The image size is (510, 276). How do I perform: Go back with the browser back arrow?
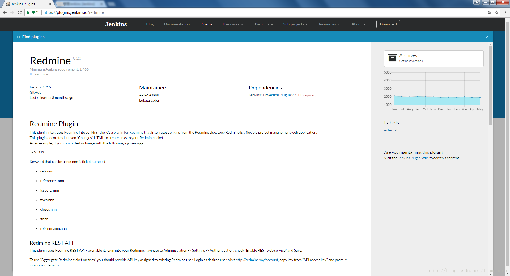click(5, 12)
